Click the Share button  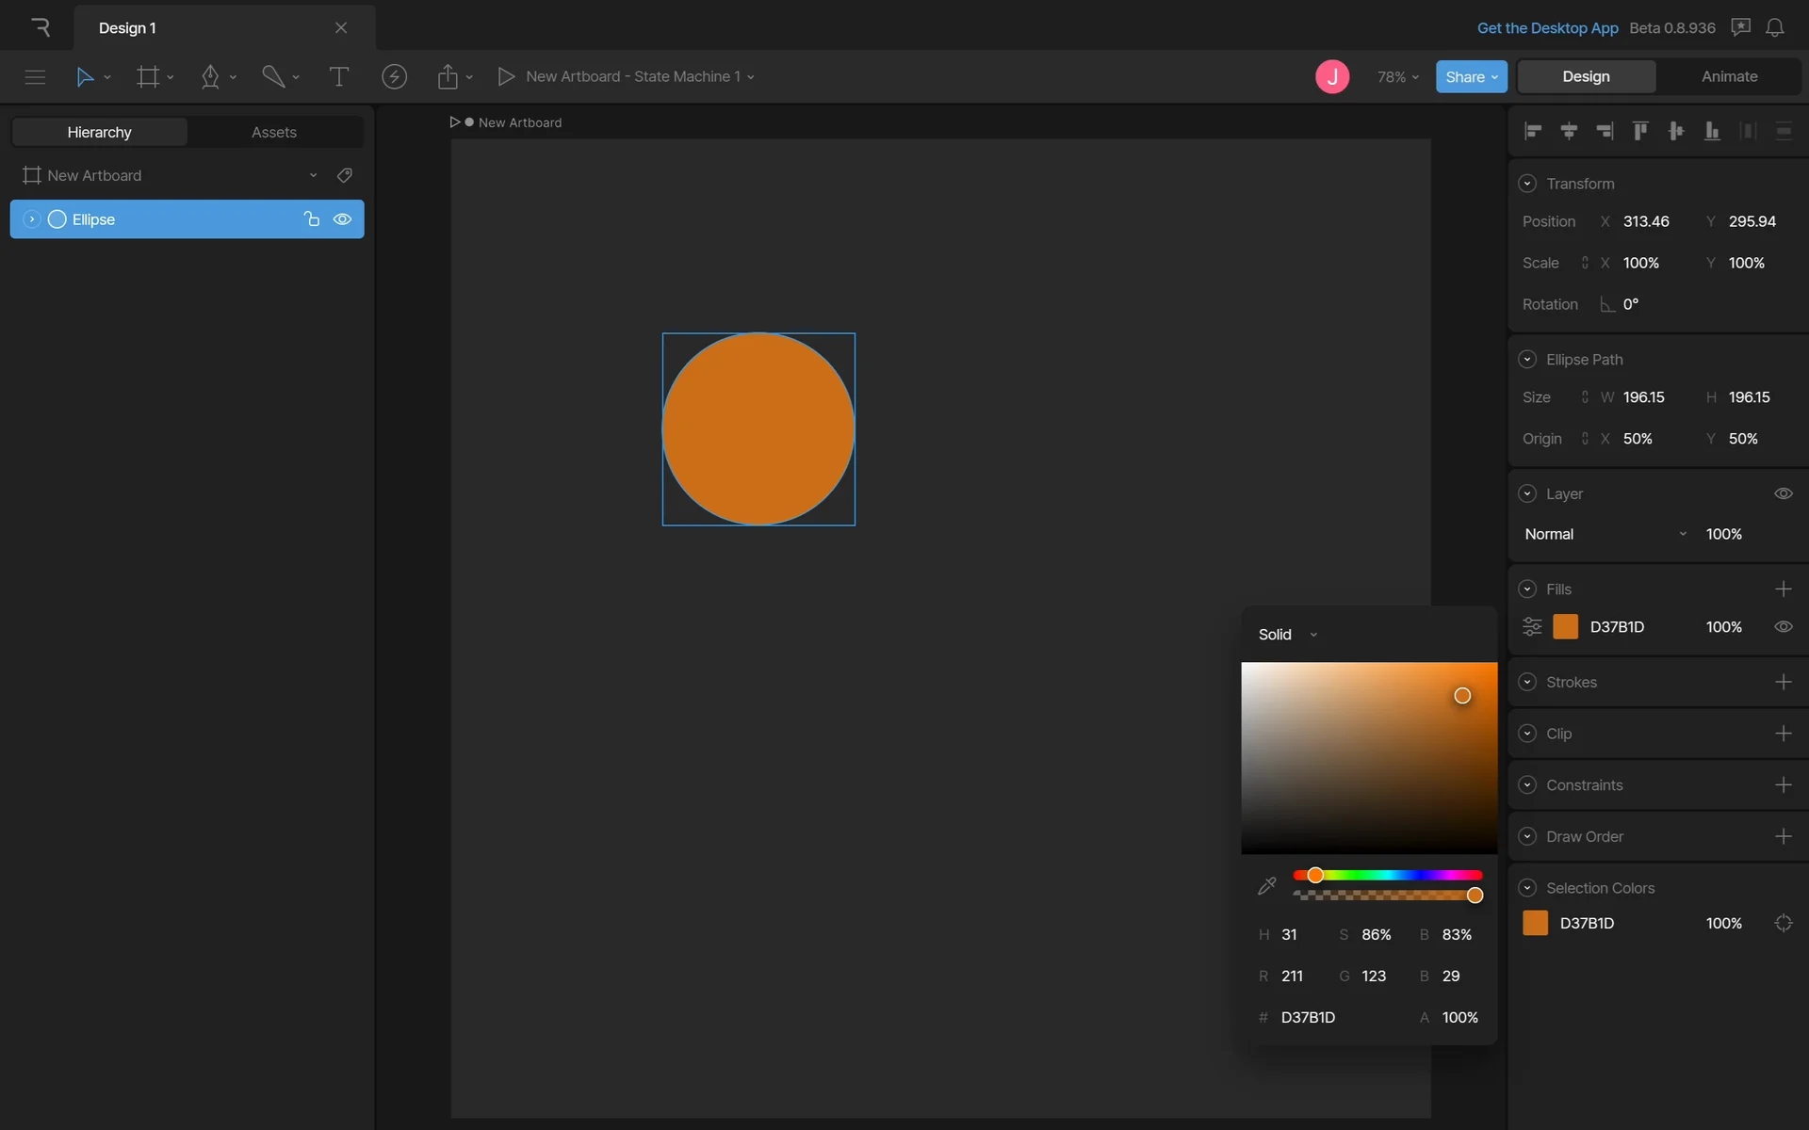pos(1470,77)
